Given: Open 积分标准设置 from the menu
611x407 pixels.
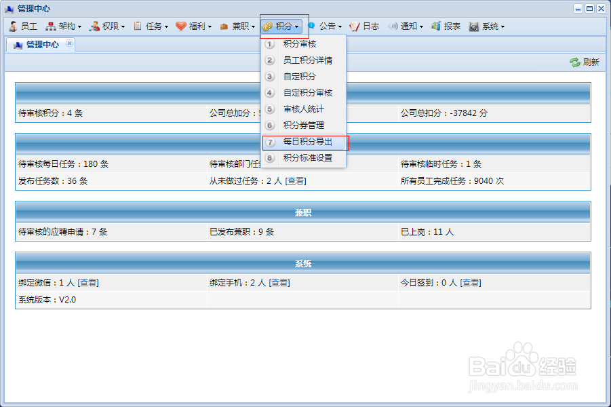Looking at the screenshot, I should (304, 158).
